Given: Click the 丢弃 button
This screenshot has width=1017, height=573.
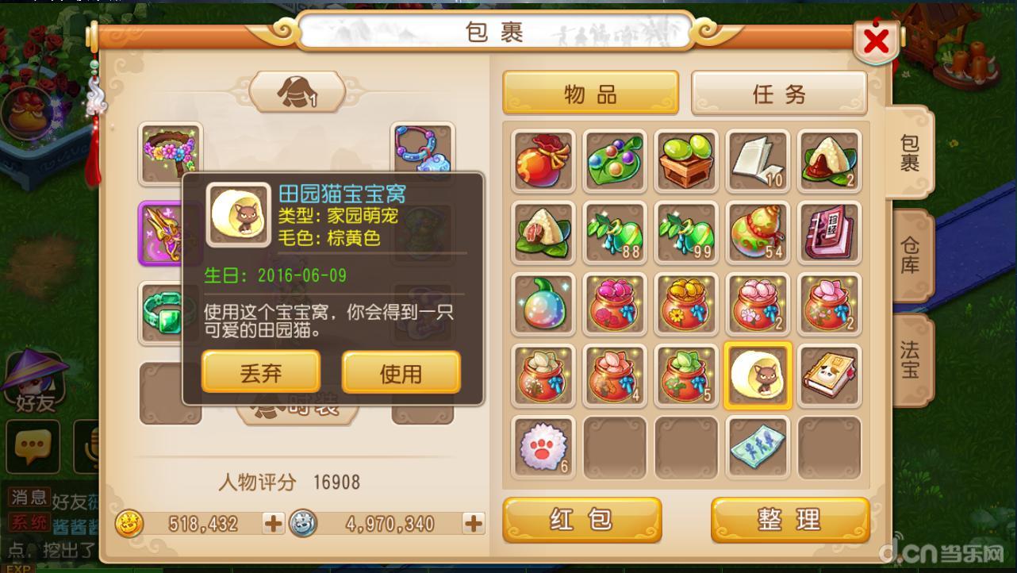Looking at the screenshot, I should point(261,372).
